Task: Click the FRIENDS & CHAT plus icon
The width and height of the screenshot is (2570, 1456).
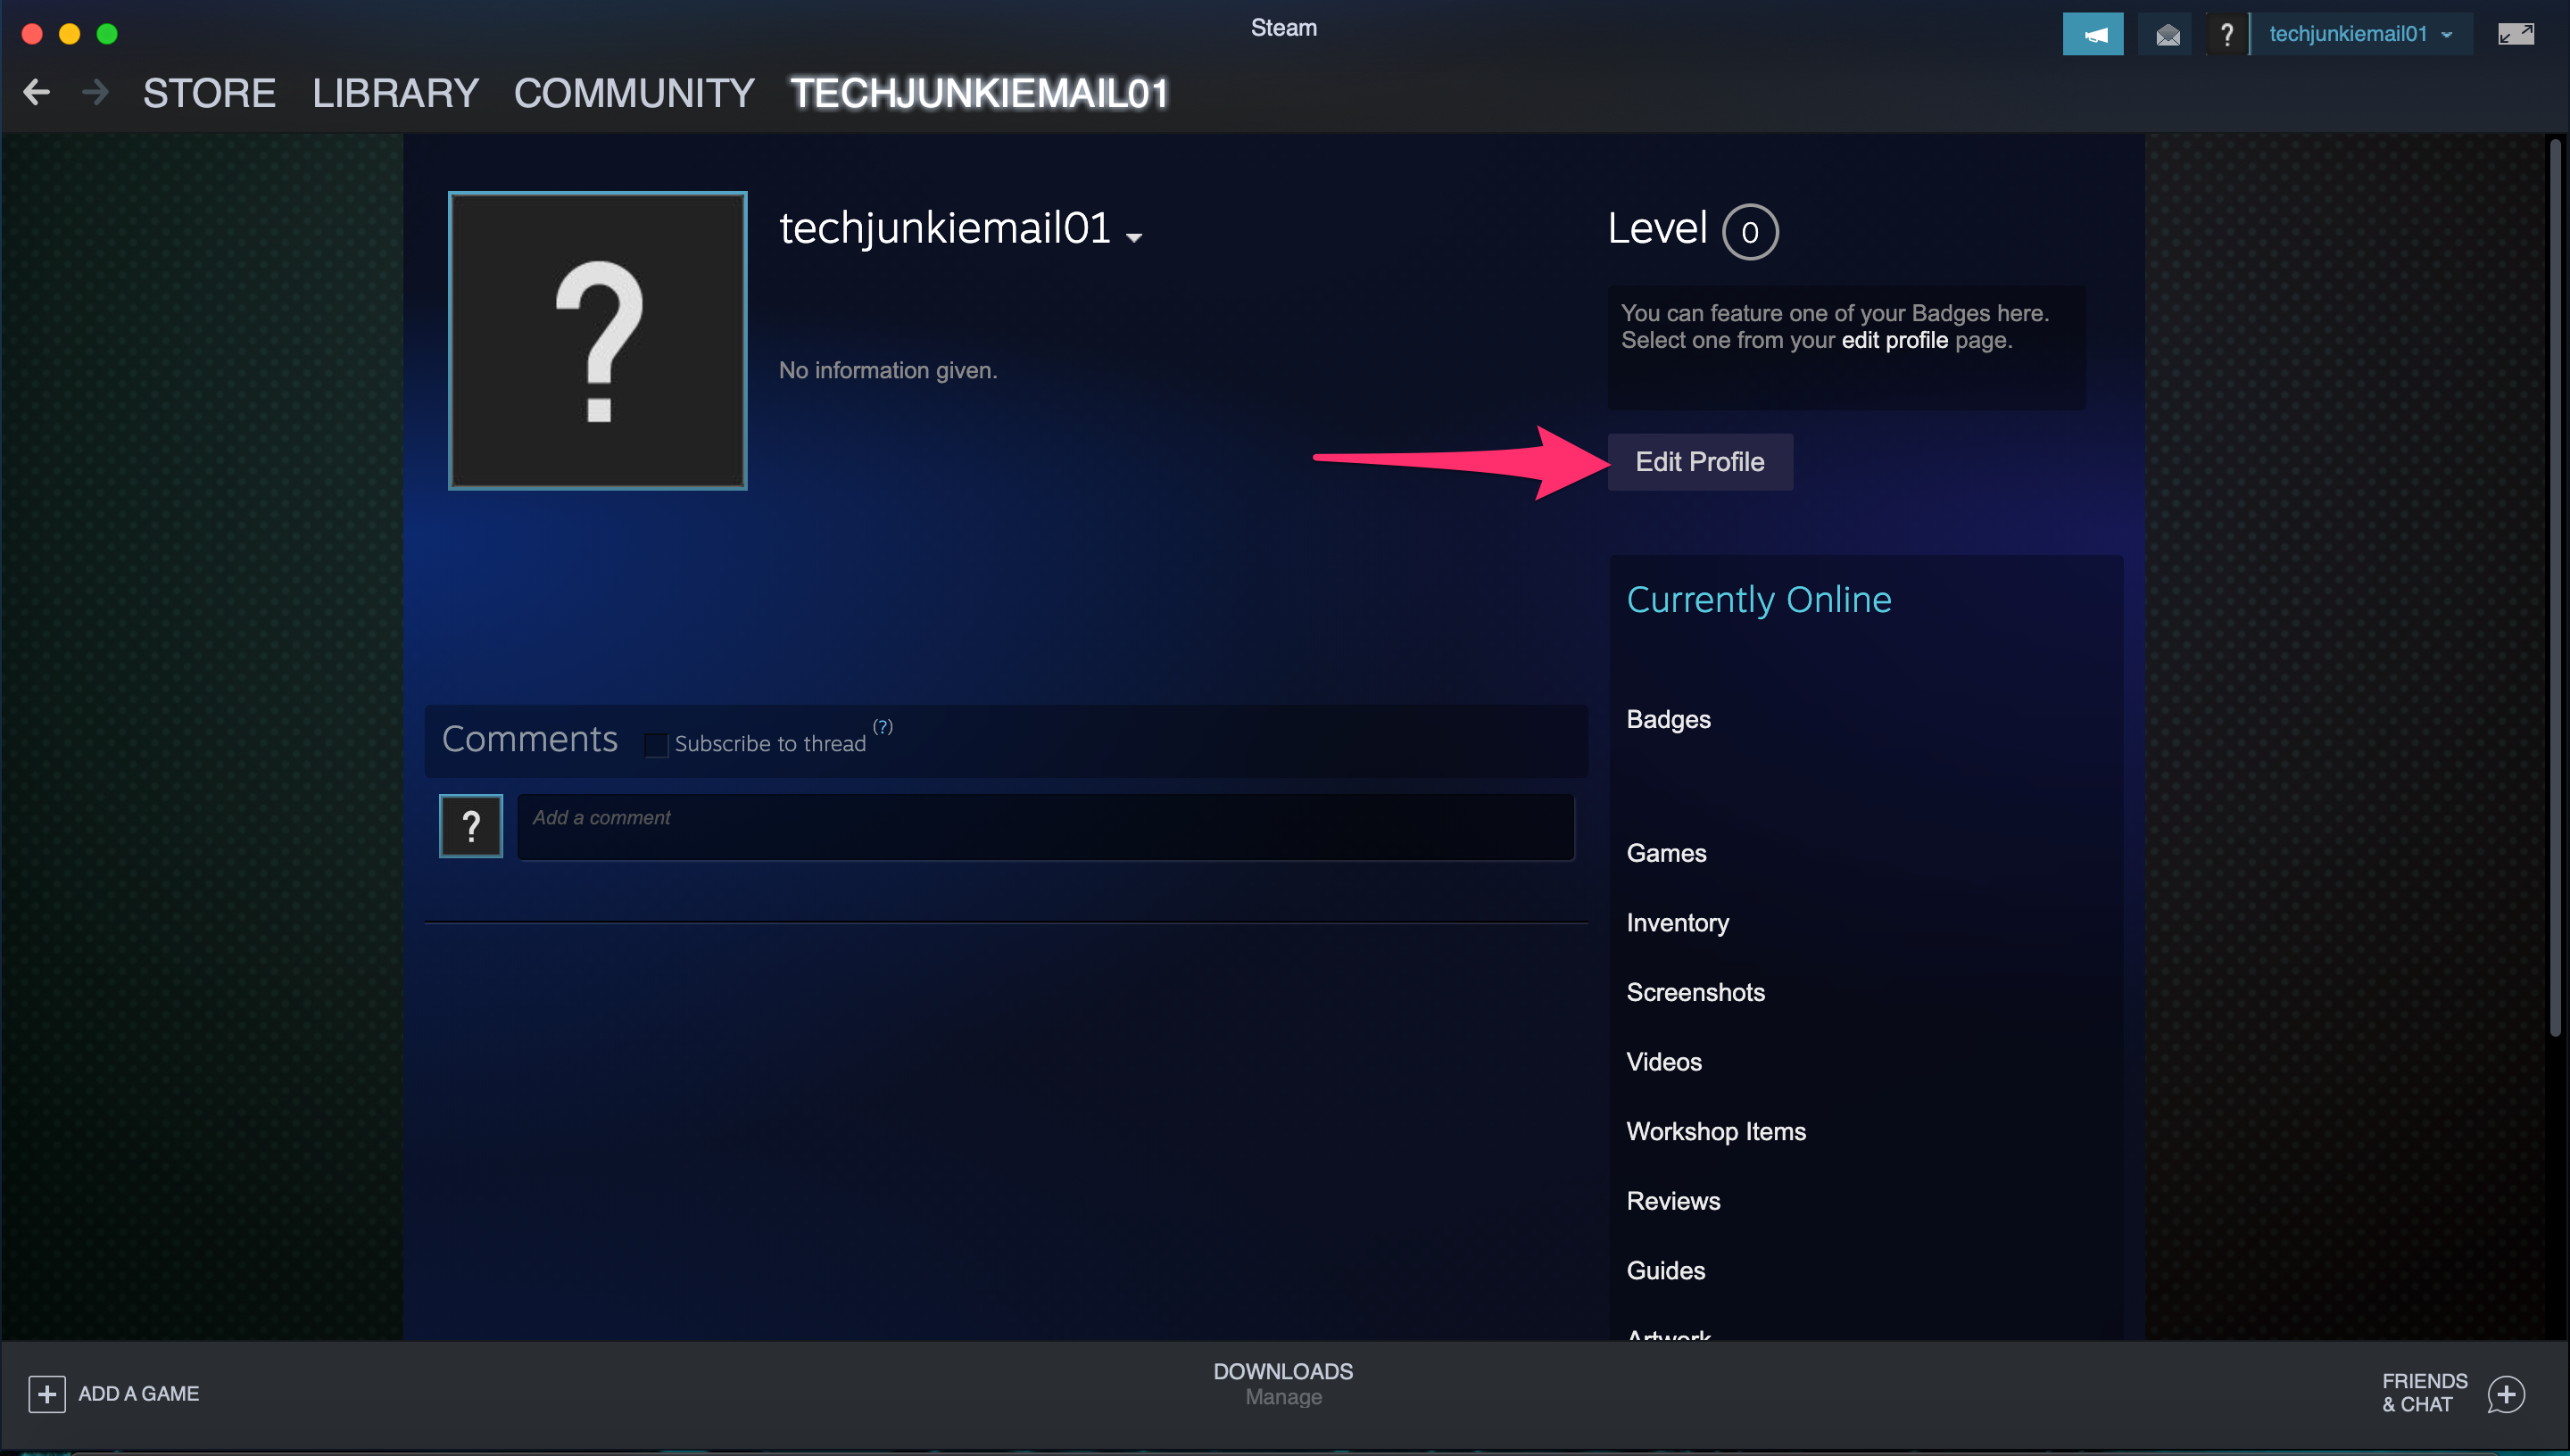Action: tap(2507, 1393)
